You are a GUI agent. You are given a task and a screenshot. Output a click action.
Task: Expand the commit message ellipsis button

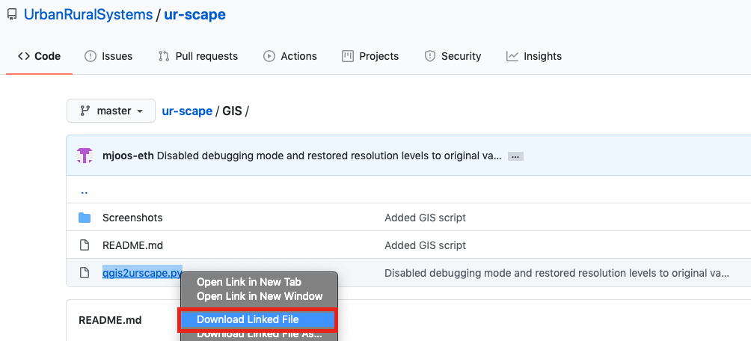[515, 156]
